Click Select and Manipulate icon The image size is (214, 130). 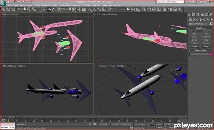click(x=79, y=9)
